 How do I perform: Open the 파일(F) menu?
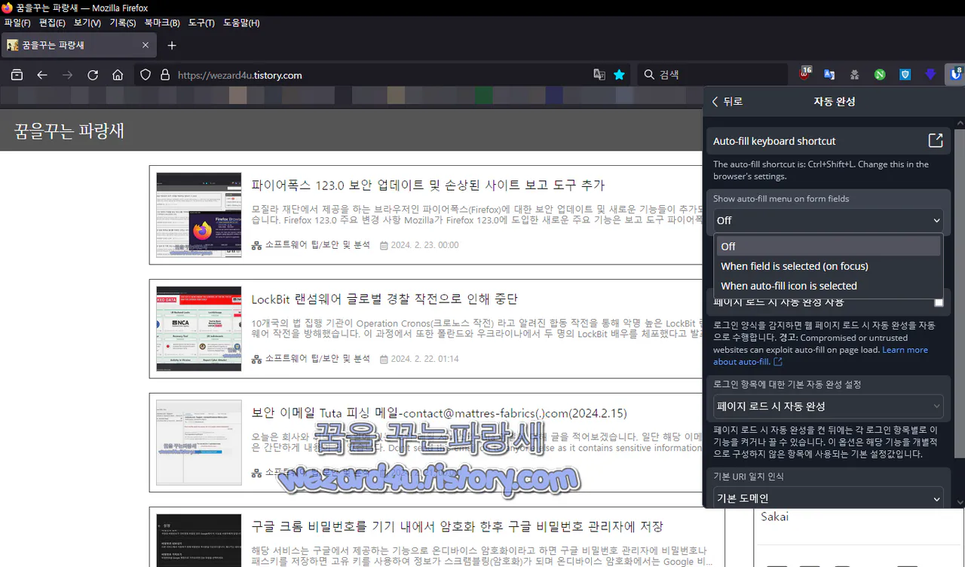coord(17,23)
